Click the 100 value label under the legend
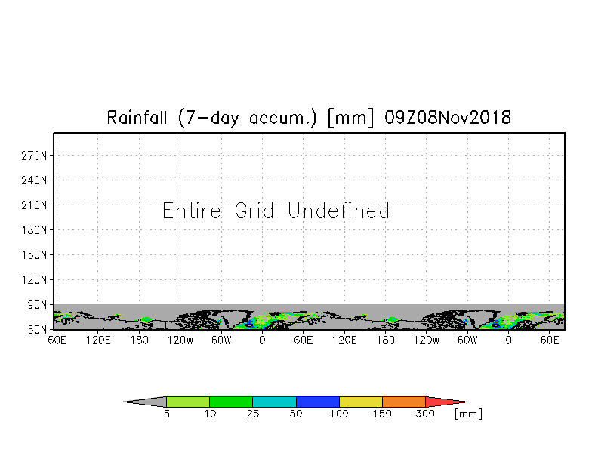The width and height of the screenshot is (592, 462). (x=338, y=414)
